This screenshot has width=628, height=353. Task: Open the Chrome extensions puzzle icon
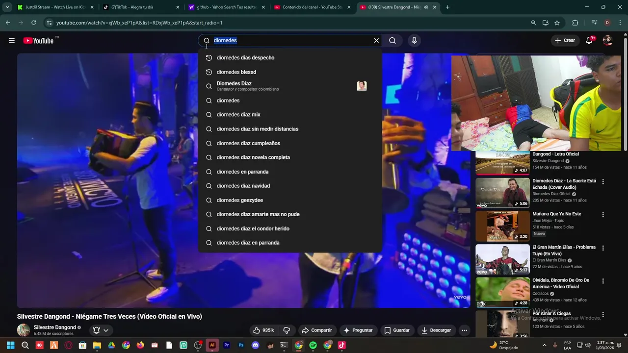tap(575, 23)
